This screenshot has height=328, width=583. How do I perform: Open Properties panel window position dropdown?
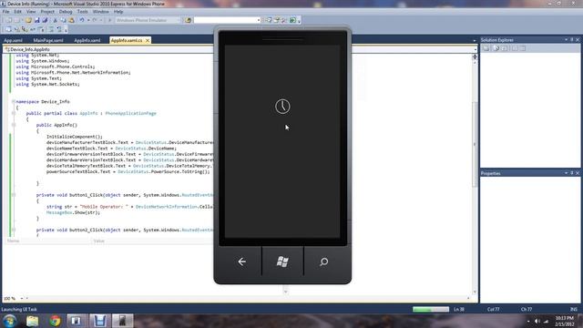tap(567, 173)
